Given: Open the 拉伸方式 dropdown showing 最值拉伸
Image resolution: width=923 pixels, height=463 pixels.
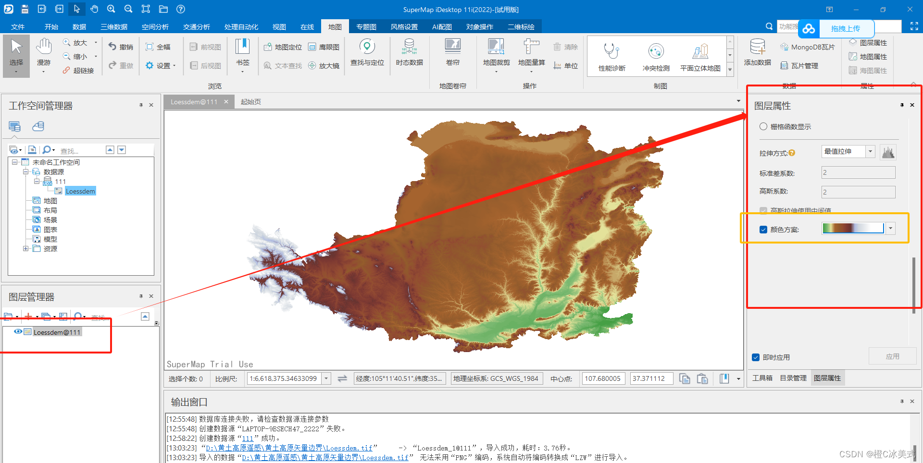Looking at the screenshot, I should [x=870, y=151].
